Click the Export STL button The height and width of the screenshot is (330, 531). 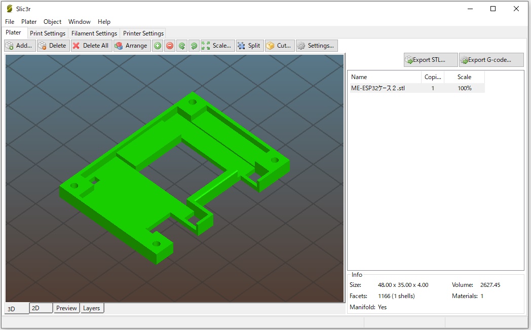[x=431, y=60]
